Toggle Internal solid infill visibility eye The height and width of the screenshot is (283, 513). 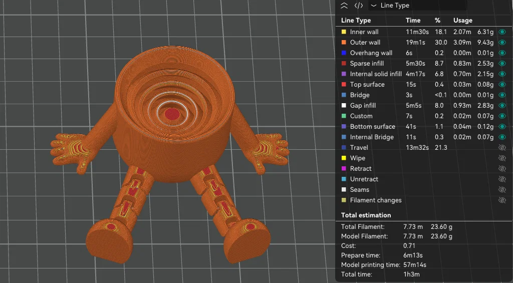pyautogui.click(x=502, y=74)
